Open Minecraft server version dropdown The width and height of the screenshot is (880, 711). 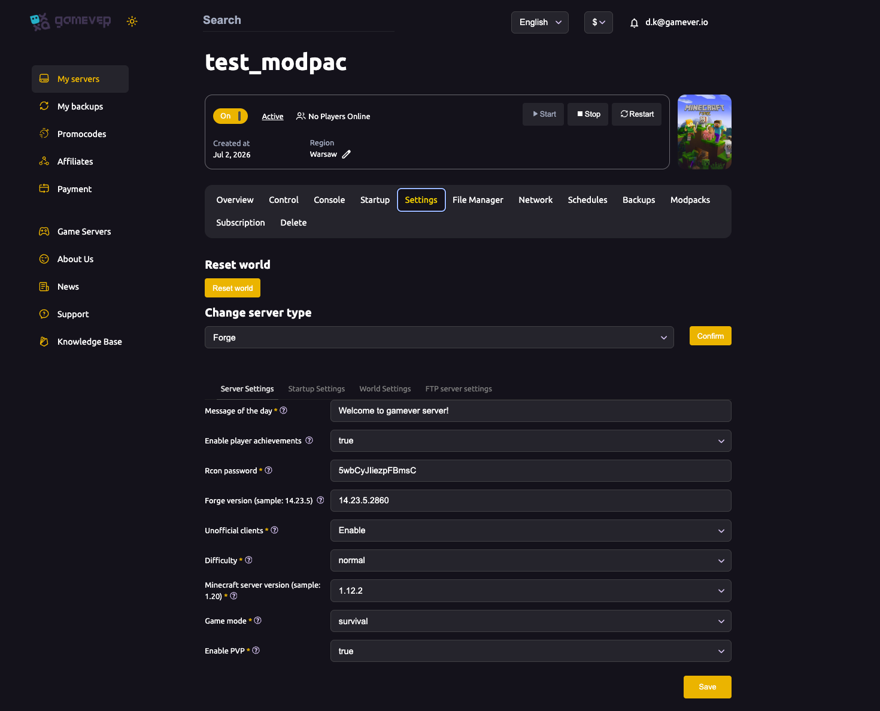pyautogui.click(x=531, y=591)
